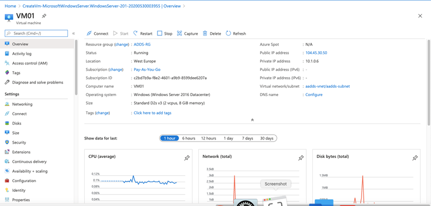Open the Pay-As-You-Go subscription link
Screen dimensions: 431x206
(147, 70)
